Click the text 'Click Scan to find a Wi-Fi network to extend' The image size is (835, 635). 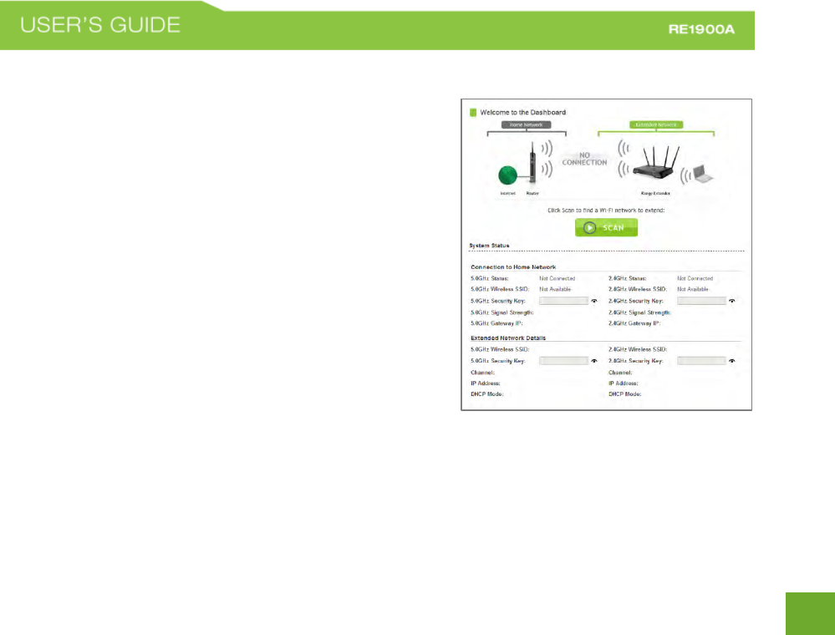(x=606, y=211)
